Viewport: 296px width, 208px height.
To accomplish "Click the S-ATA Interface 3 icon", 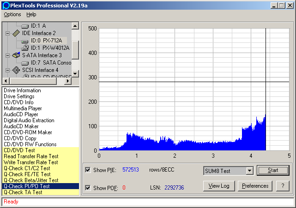I will tap(16, 55).
